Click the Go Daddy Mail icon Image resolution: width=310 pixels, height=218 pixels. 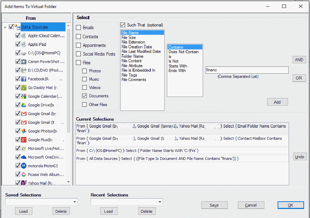pyautogui.click(x=24, y=88)
